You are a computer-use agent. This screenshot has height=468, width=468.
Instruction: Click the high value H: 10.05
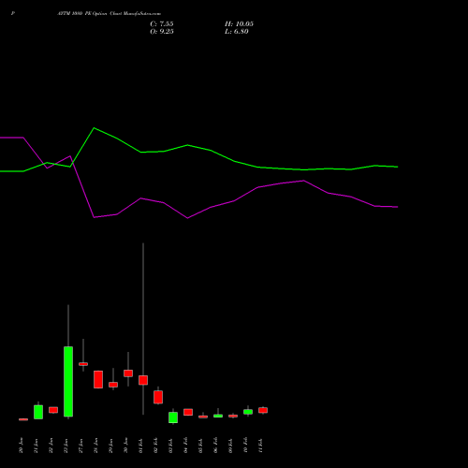[239, 24]
